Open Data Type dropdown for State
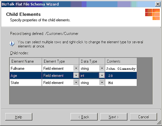Viewport: 162px width, 126px height. pos(102,83)
